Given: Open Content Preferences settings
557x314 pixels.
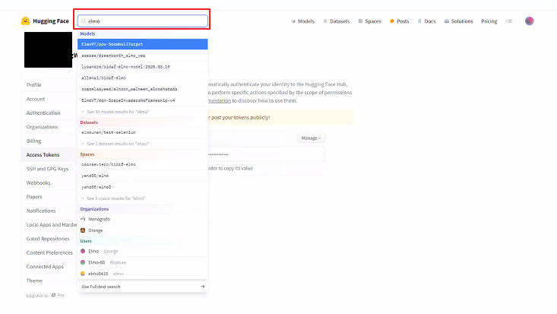Looking at the screenshot, I should coord(49,253).
